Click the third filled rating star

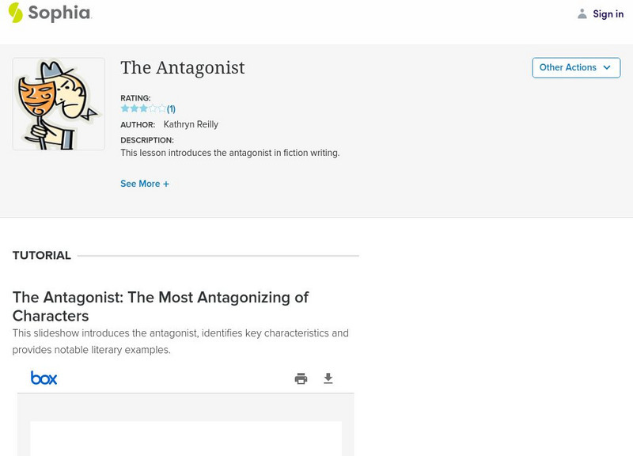[x=143, y=108]
